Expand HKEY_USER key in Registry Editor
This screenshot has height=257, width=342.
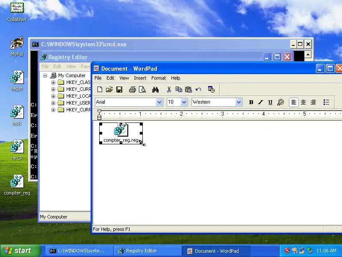coord(53,103)
